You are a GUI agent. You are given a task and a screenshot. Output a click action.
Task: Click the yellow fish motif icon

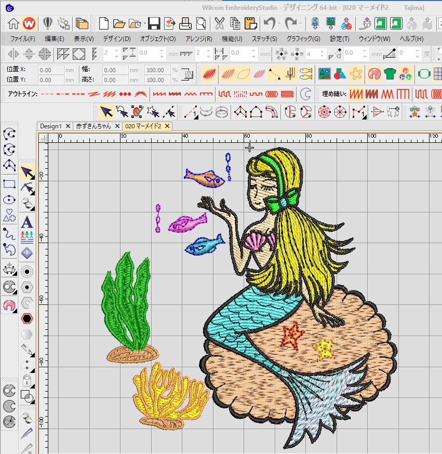[306, 74]
